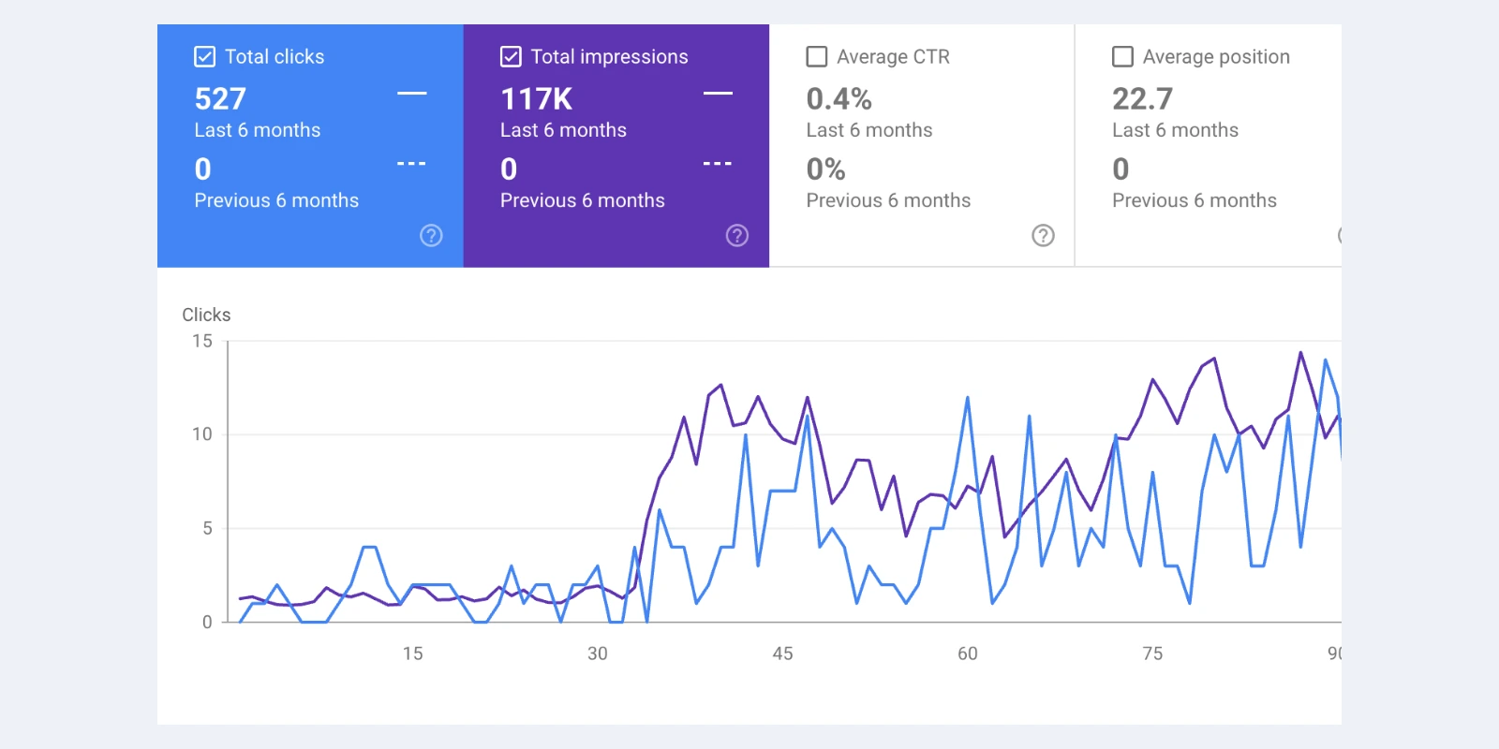Click y-axis label 5 on chart

[207, 528]
